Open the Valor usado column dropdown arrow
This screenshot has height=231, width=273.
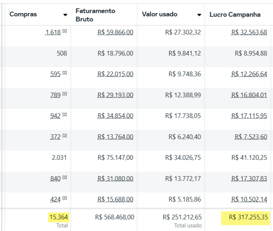pyautogui.click(x=199, y=15)
